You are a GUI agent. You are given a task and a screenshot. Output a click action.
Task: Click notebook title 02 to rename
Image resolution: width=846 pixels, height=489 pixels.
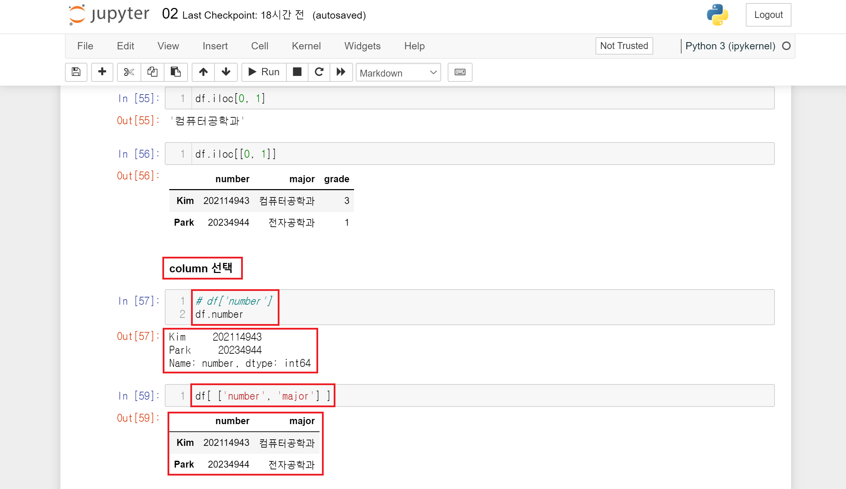pyautogui.click(x=170, y=14)
